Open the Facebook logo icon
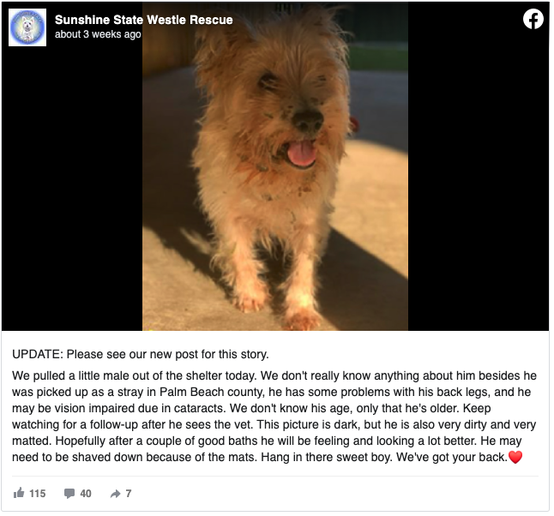Image resolution: width=554 pixels, height=516 pixels. click(x=533, y=19)
